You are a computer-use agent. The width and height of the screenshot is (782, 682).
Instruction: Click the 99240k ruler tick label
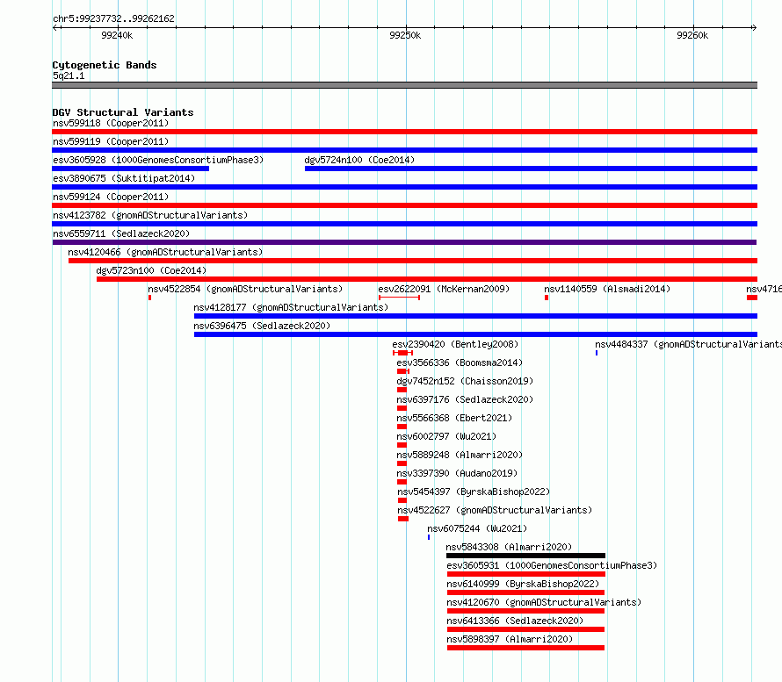click(x=117, y=35)
